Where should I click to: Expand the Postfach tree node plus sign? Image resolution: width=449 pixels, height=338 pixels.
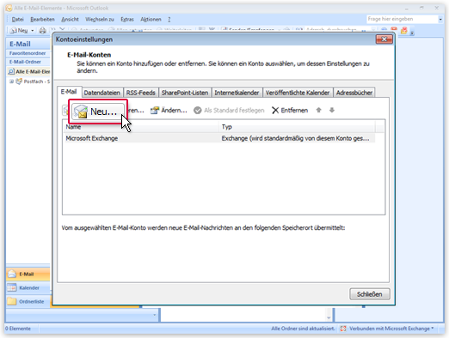pos(11,81)
